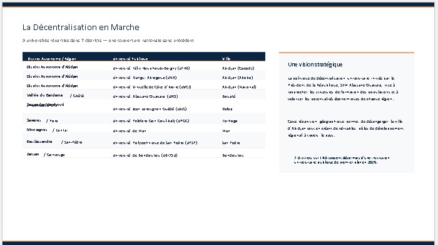Select the Jean Lorougnon Guédé university cell
The height and width of the screenshot is (245, 438).
click(x=150, y=109)
